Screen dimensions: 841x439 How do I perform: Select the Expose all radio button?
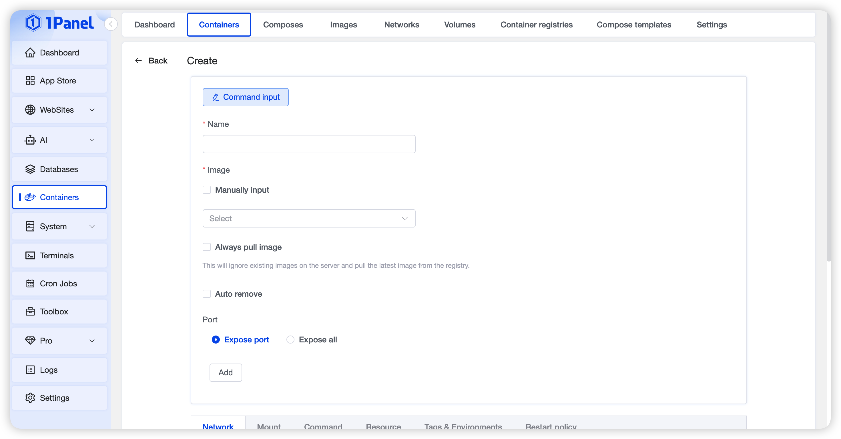click(x=290, y=340)
